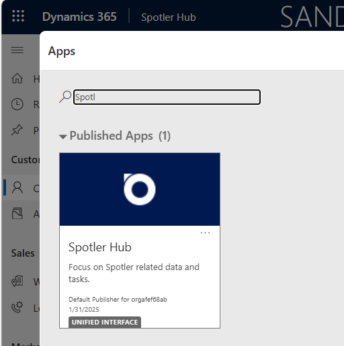344x346 pixels.
Task: Open the Dynamics 365 app launcher grid
Action: click(18, 16)
